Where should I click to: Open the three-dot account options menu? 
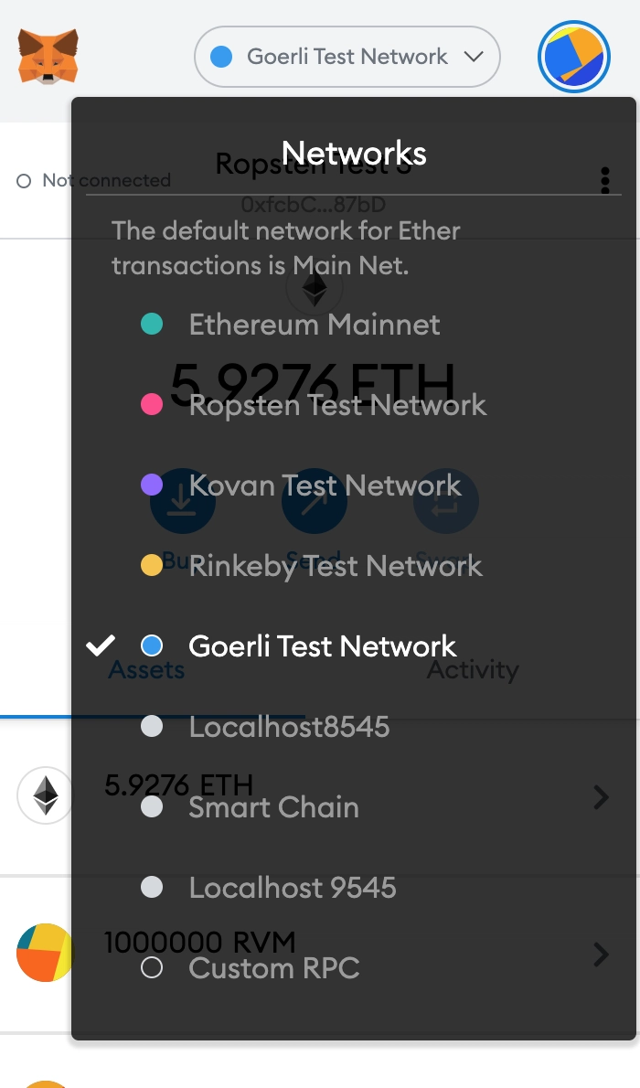click(605, 180)
